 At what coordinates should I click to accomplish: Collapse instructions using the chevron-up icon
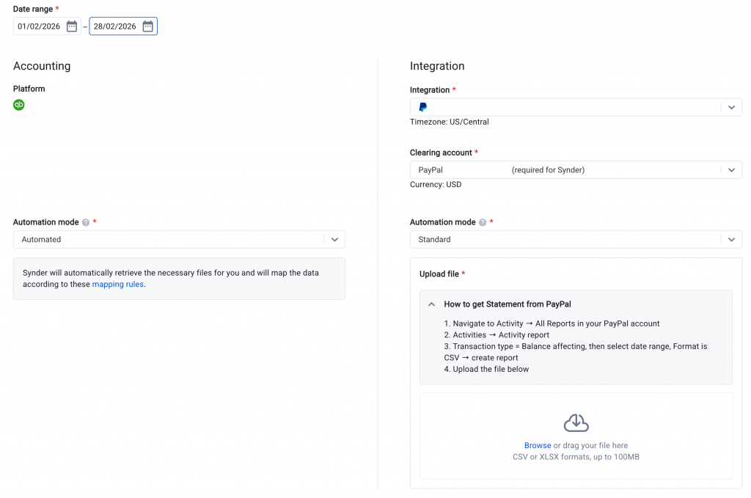coord(431,304)
